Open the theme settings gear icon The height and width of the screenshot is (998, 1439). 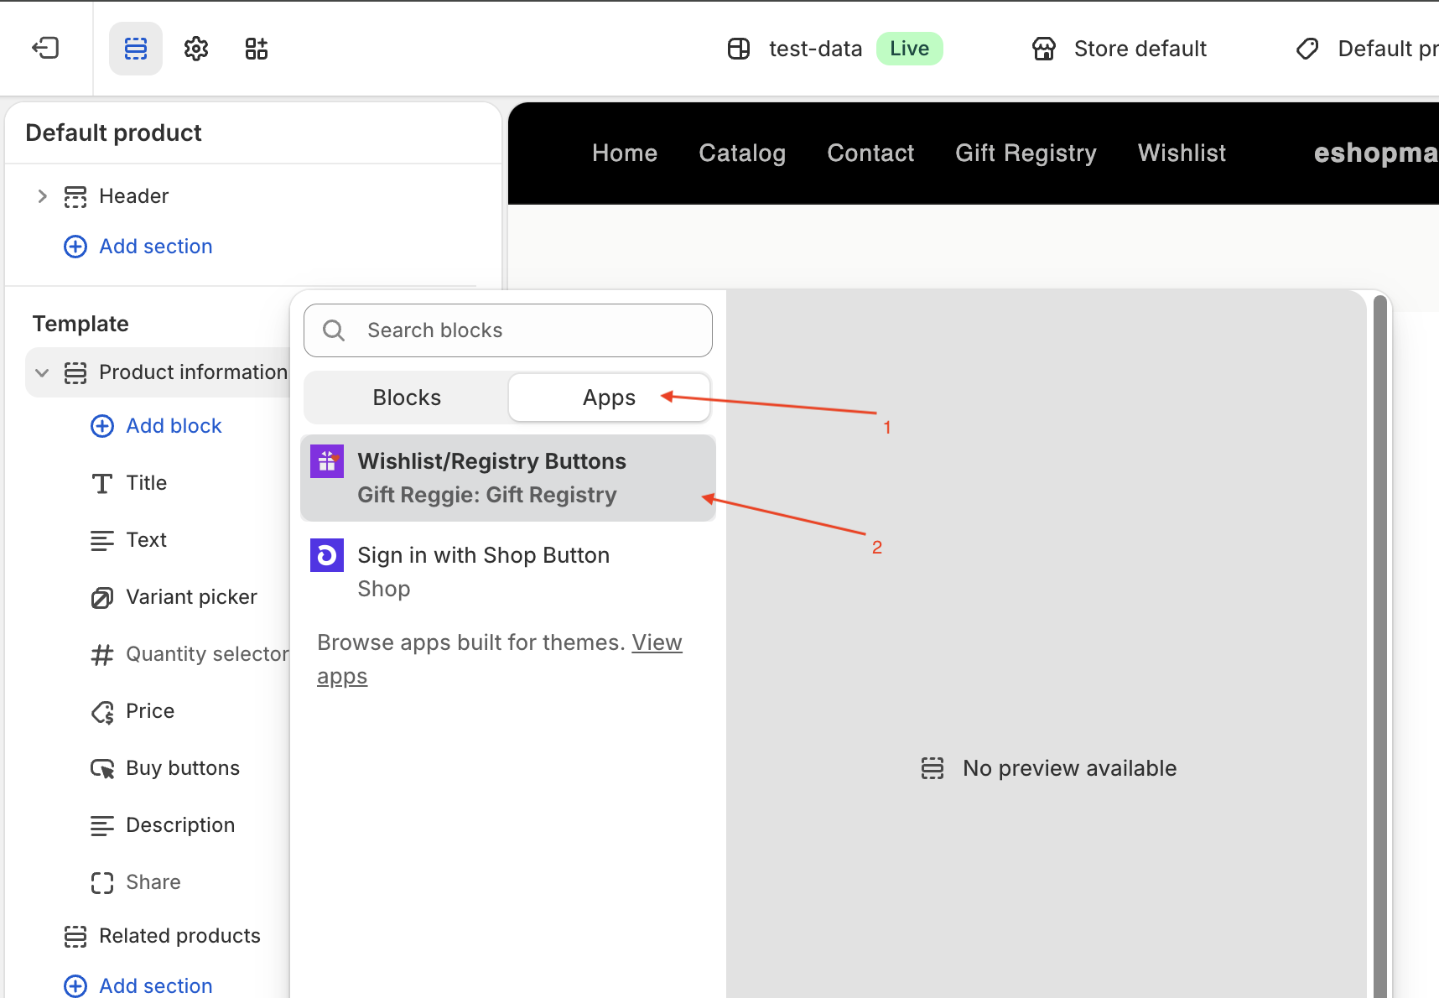coord(196,49)
